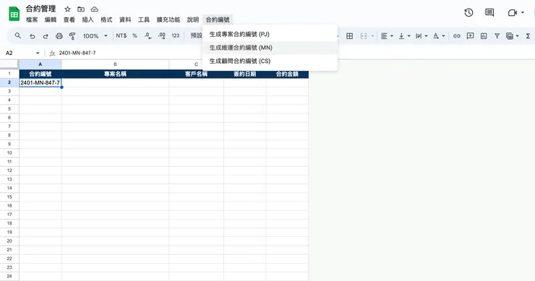This screenshot has width=535, height=281.
Task: Click the search magnifier in the toolbar
Action: tap(18, 35)
